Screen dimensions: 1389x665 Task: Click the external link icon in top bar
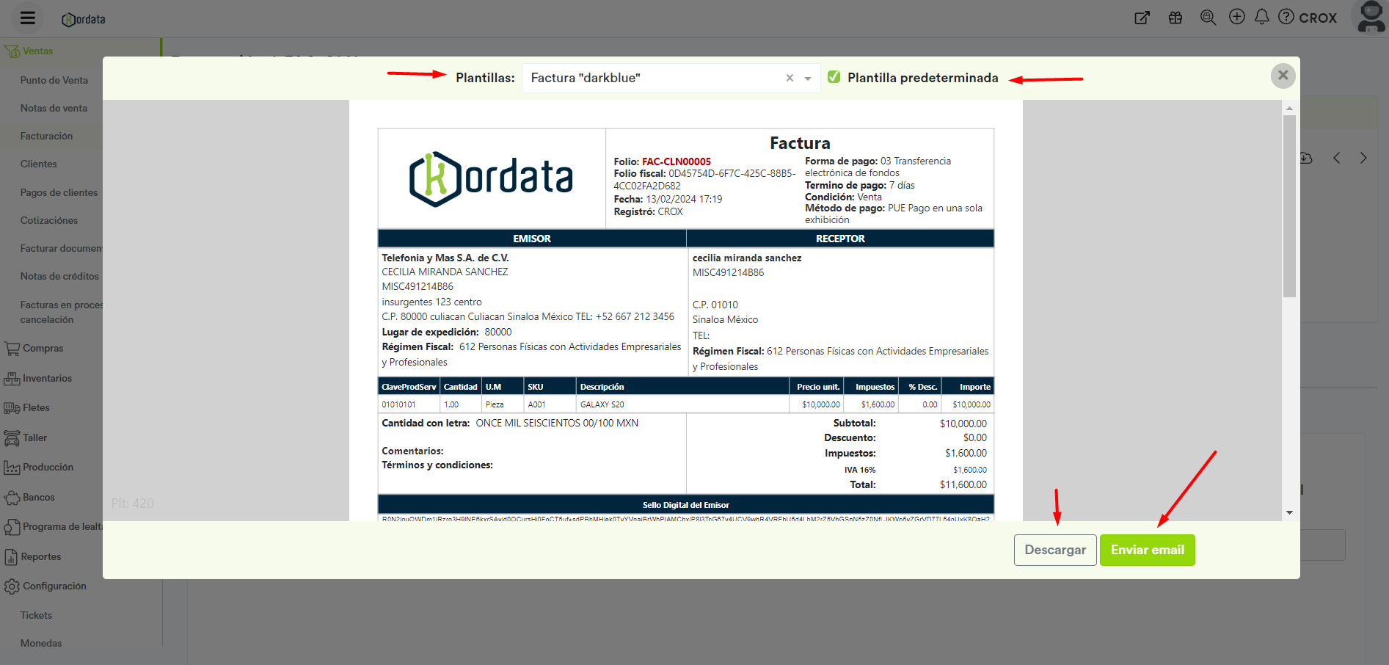[x=1142, y=18]
